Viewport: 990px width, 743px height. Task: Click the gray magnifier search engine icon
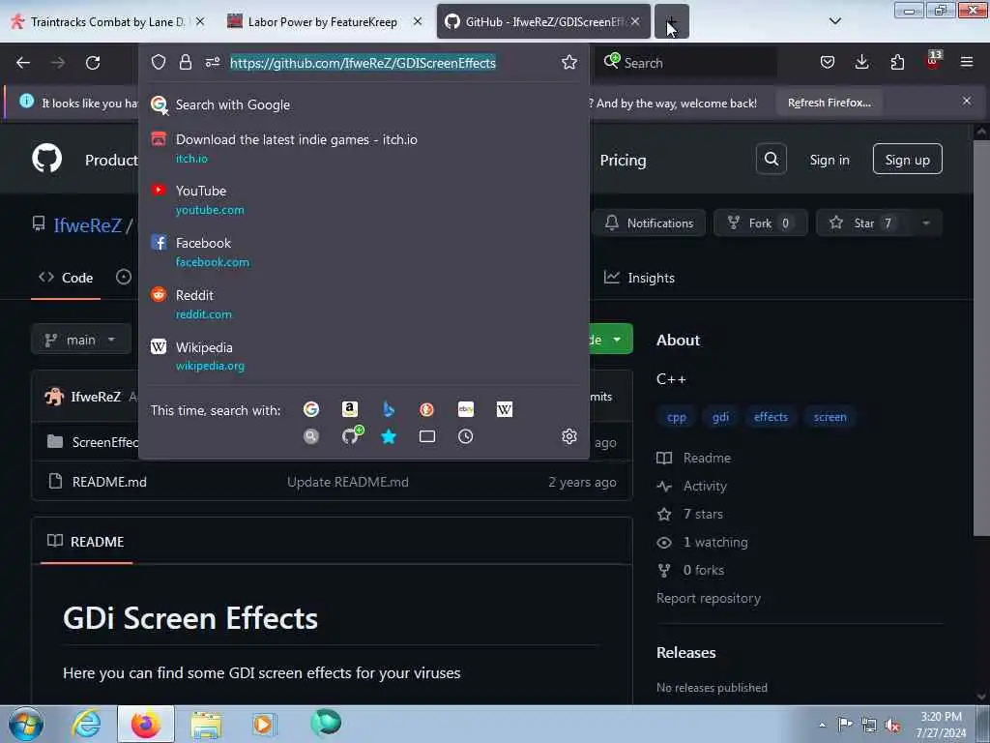click(x=311, y=436)
